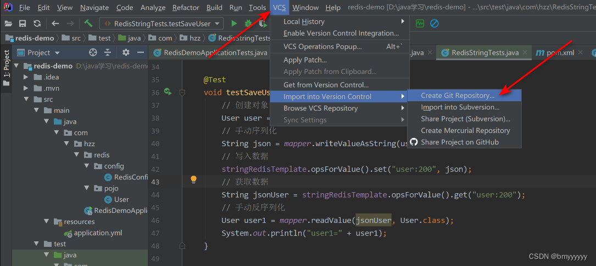Expand the .mvn folder
Image resolution: width=596 pixels, height=266 pixels.
point(26,88)
